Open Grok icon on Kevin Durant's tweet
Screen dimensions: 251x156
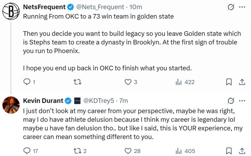(230, 100)
